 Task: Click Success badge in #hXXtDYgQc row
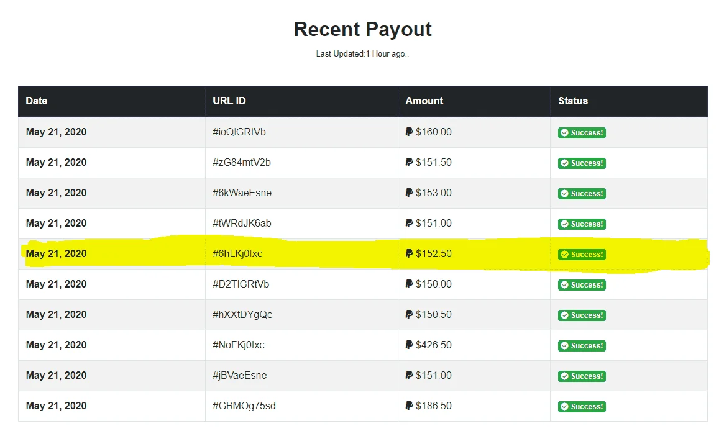tap(582, 315)
